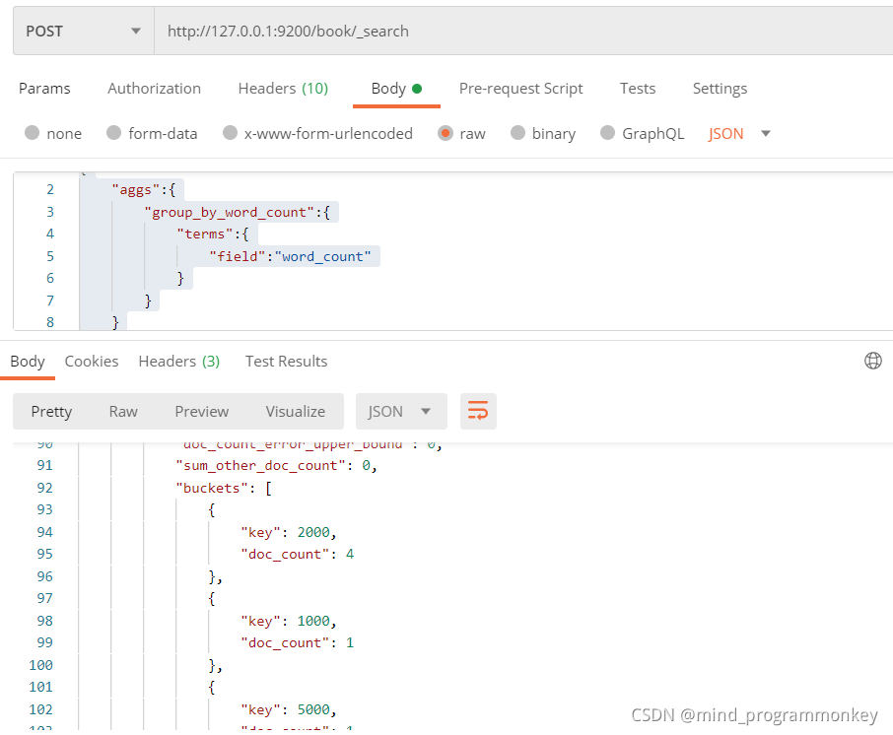Click the "sum_other_doc_count" response line

[276, 466]
